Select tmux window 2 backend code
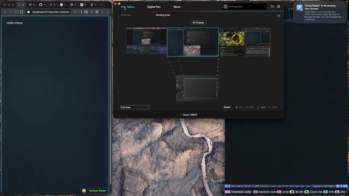This screenshot has width=349, height=196. click(265, 192)
